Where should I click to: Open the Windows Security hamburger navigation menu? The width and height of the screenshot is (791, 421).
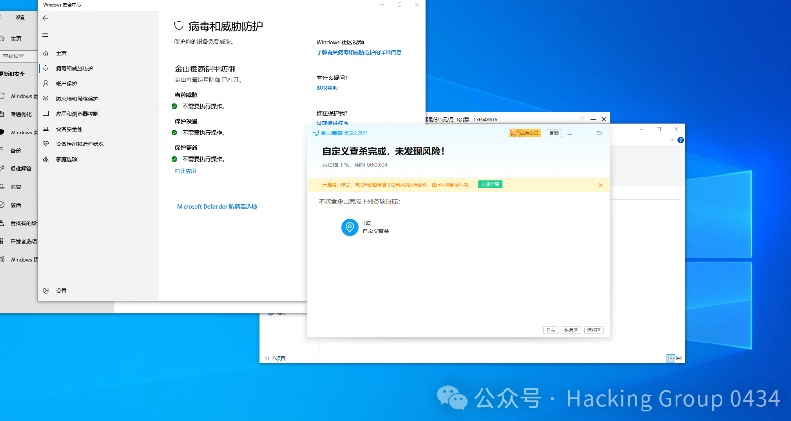[46, 35]
